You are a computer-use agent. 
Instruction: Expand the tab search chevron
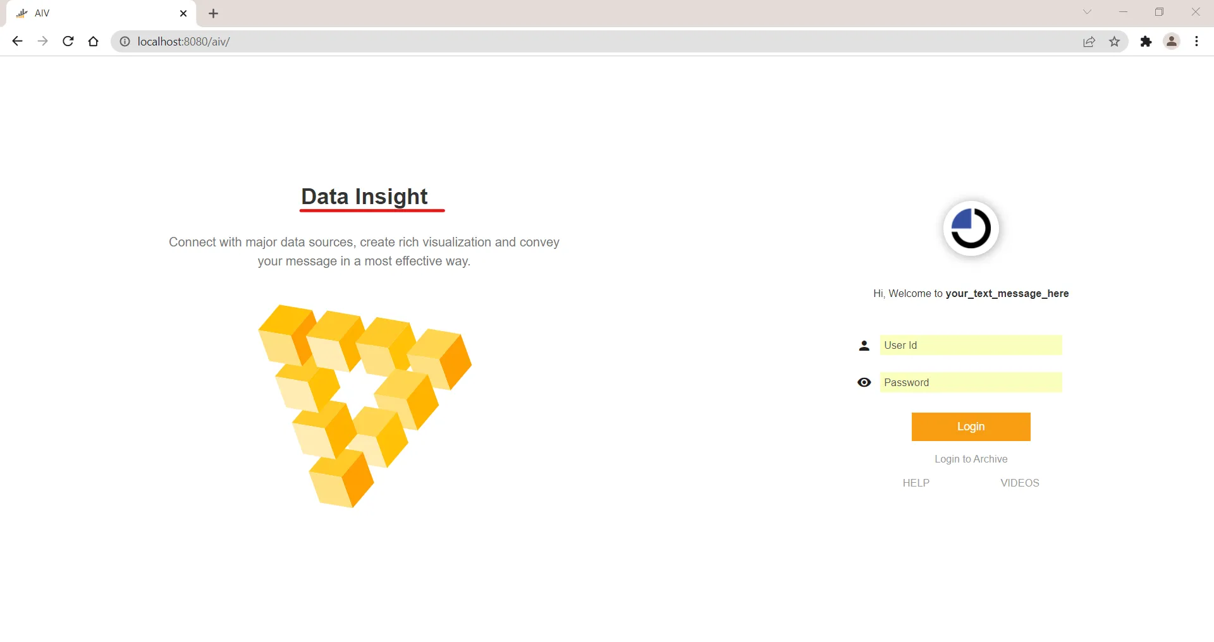(x=1087, y=12)
